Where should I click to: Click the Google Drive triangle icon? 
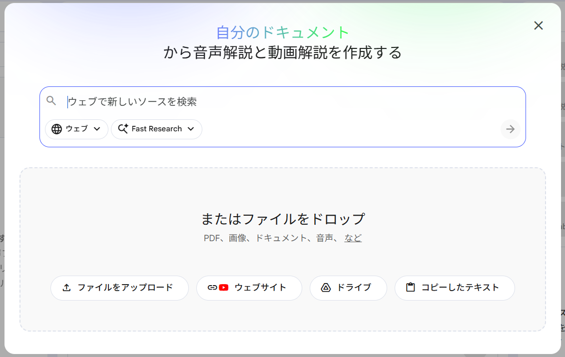[x=326, y=288]
